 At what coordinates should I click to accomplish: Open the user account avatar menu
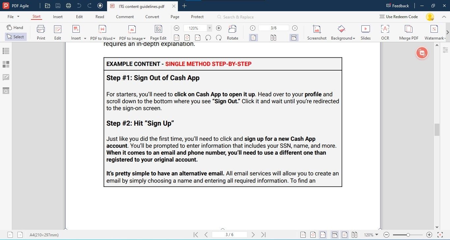(x=430, y=17)
